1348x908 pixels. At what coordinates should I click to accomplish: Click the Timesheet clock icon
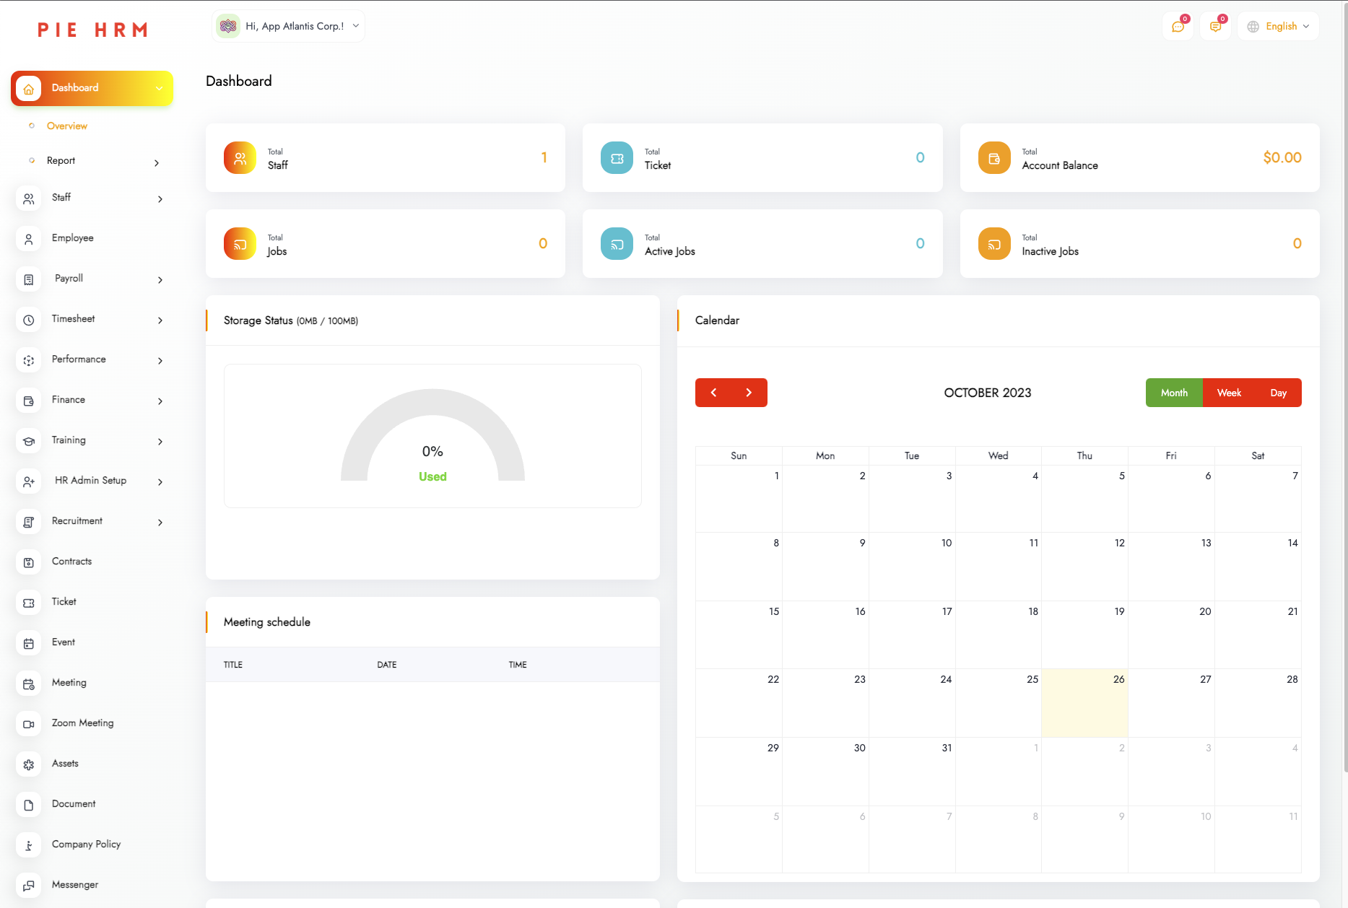(x=28, y=320)
